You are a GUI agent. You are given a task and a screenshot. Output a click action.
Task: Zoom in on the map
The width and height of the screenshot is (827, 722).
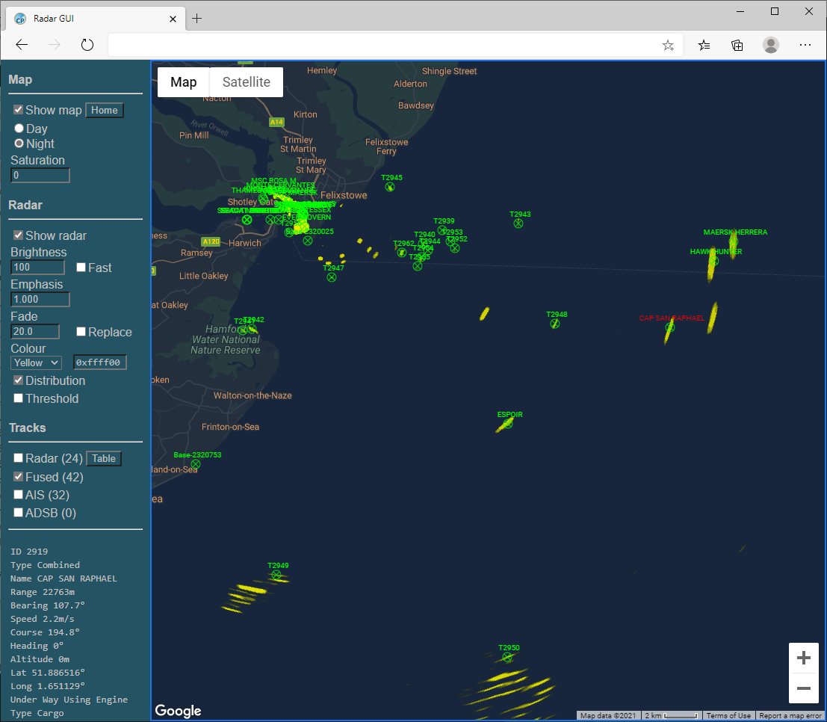804,658
